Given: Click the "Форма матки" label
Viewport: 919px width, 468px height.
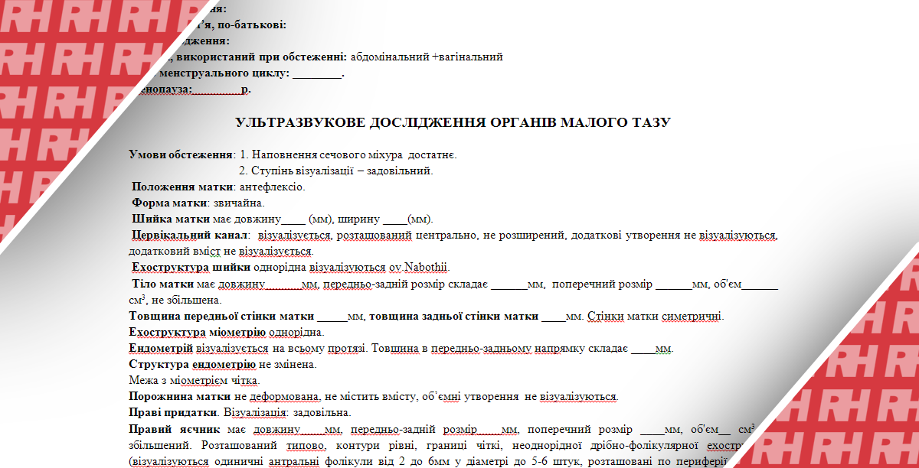Looking at the screenshot, I should [170, 203].
